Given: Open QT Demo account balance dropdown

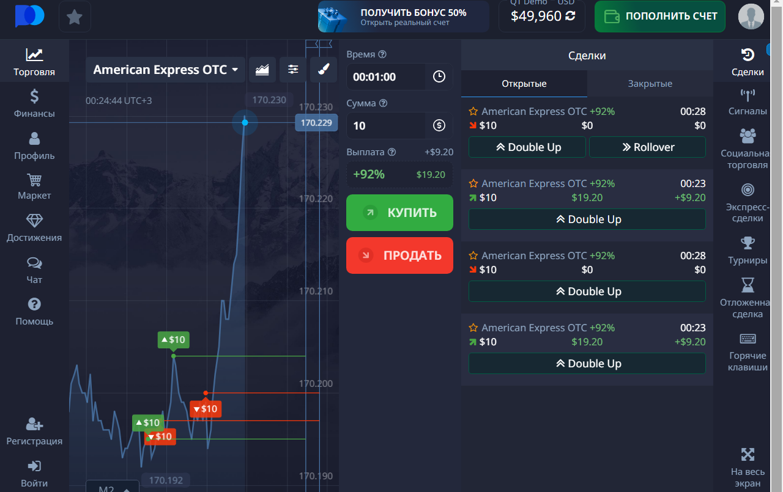Looking at the screenshot, I should (x=543, y=15).
